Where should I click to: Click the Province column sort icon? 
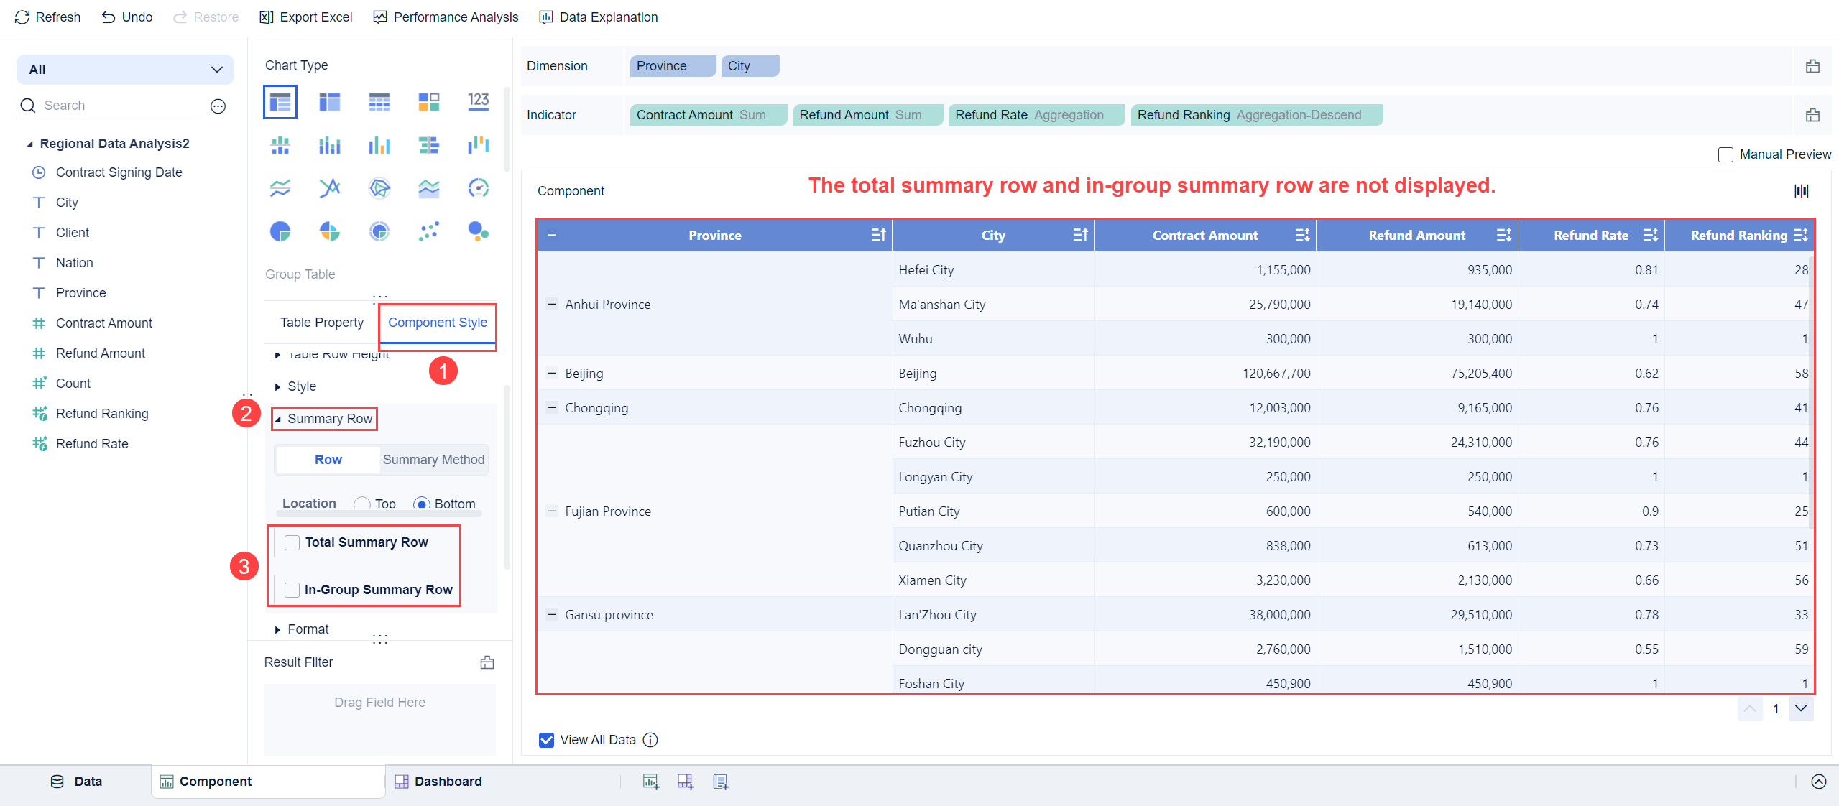[878, 235]
